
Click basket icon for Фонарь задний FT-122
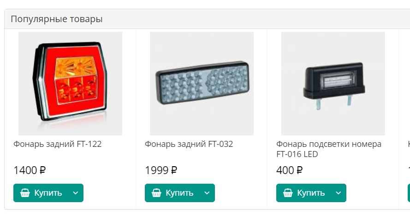click(x=25, y=193)
